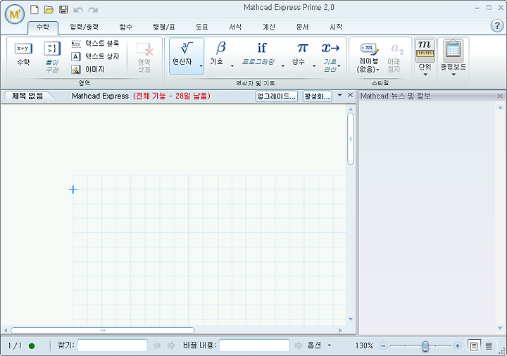Viewport: 507px width, 356px height.
Task: Open Help with the question mark icon
Action: [497, 25]
